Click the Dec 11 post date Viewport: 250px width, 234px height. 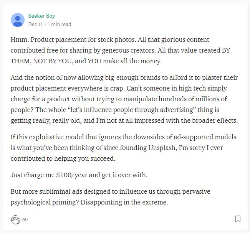35,24
